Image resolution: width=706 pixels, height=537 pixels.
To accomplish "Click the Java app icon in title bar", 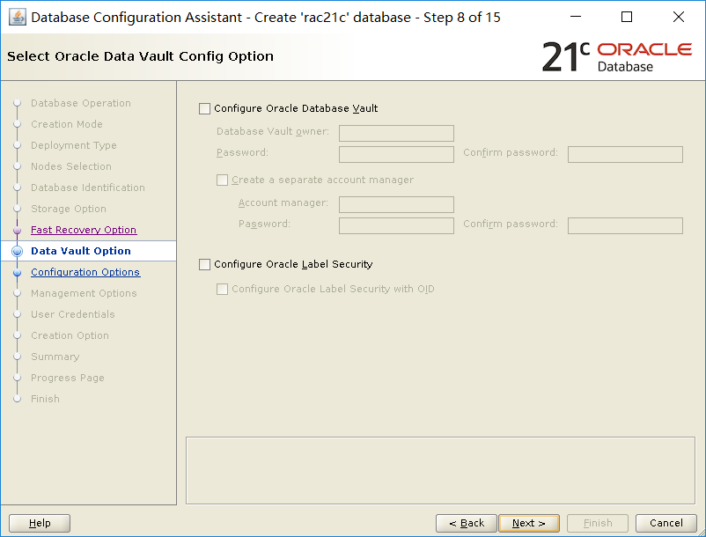I will click(x=17, y=18).
